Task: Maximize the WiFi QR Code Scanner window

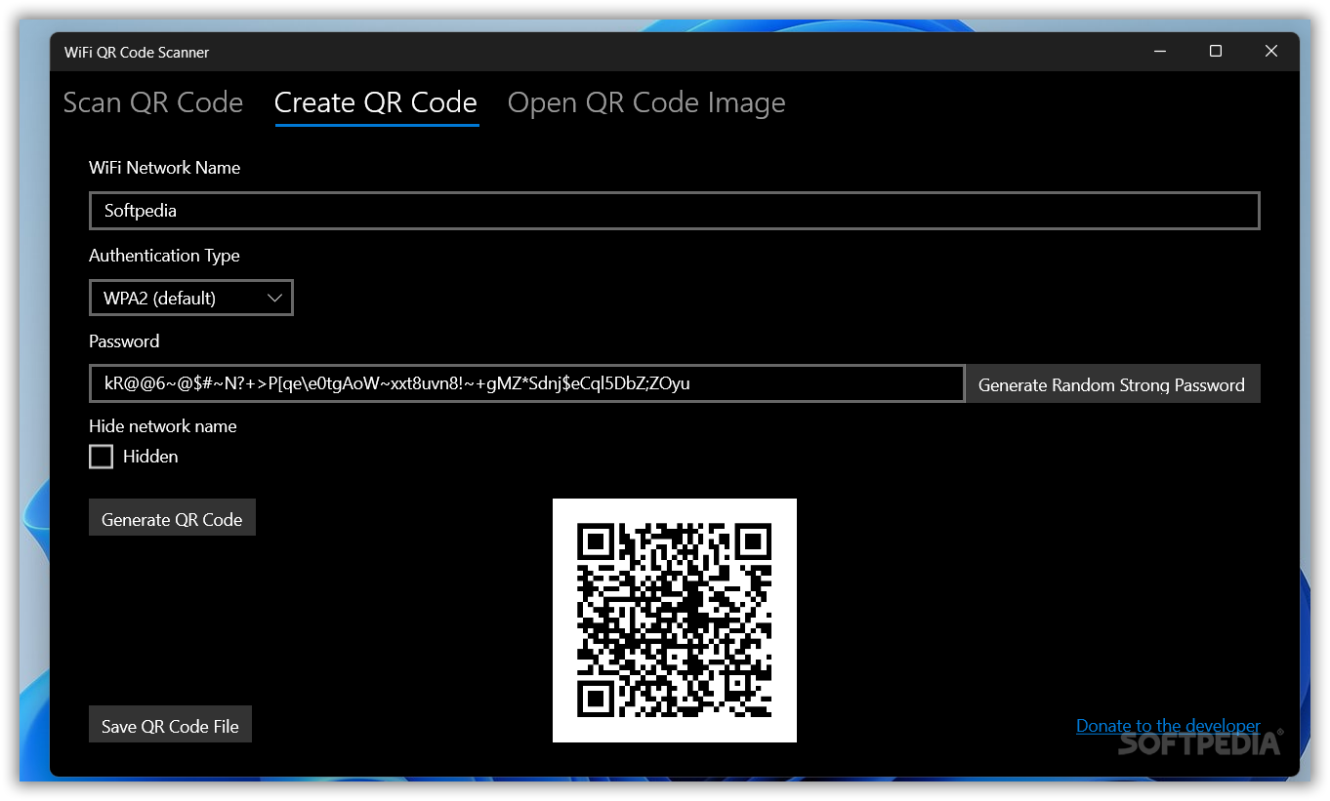Action: (1216, 52)
